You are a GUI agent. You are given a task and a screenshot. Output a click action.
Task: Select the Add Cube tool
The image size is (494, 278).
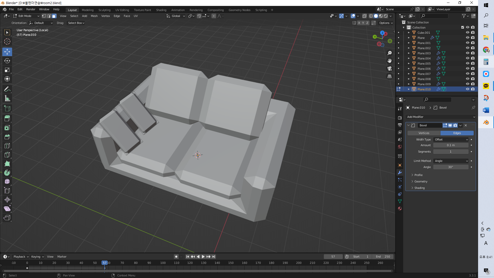coord(7,108)
